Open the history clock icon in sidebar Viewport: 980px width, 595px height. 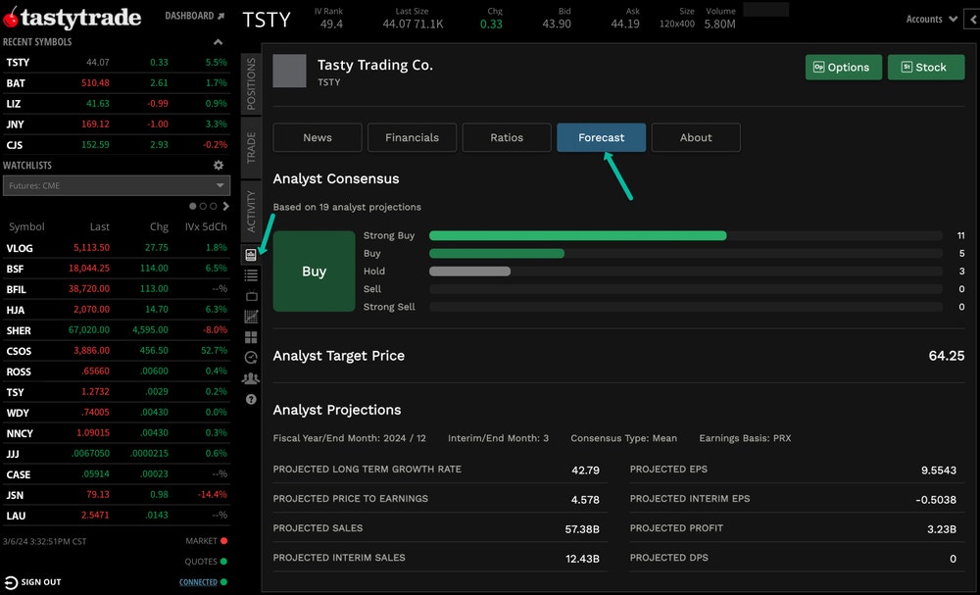coord(251,358)
